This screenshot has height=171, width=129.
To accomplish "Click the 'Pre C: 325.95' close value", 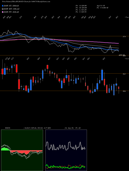I will click(81, 12).
